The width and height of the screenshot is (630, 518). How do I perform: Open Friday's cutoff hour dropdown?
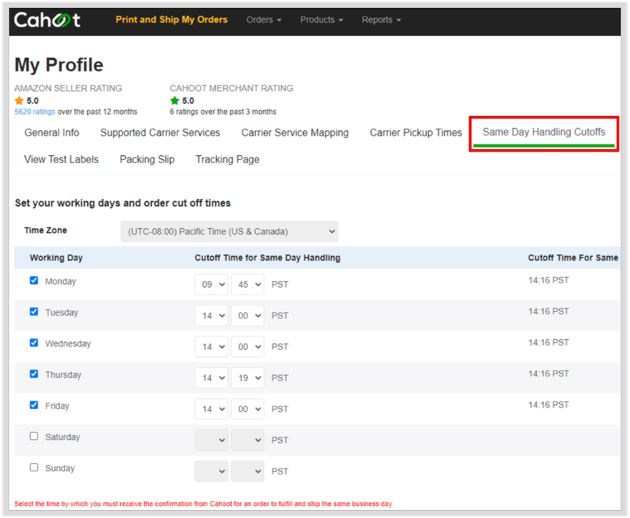coord(212,409)
